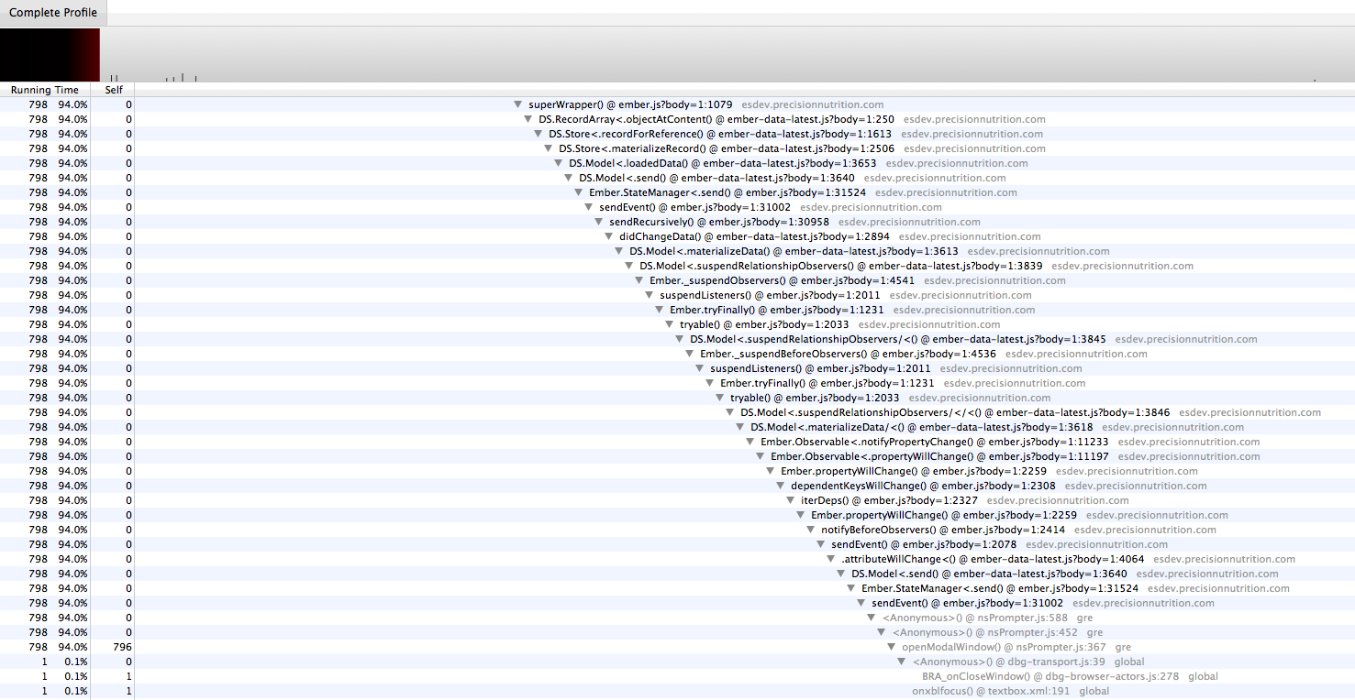1355x700 pixels.
Task: Click the dark red sample histogram block
Action: coord(50,54)
